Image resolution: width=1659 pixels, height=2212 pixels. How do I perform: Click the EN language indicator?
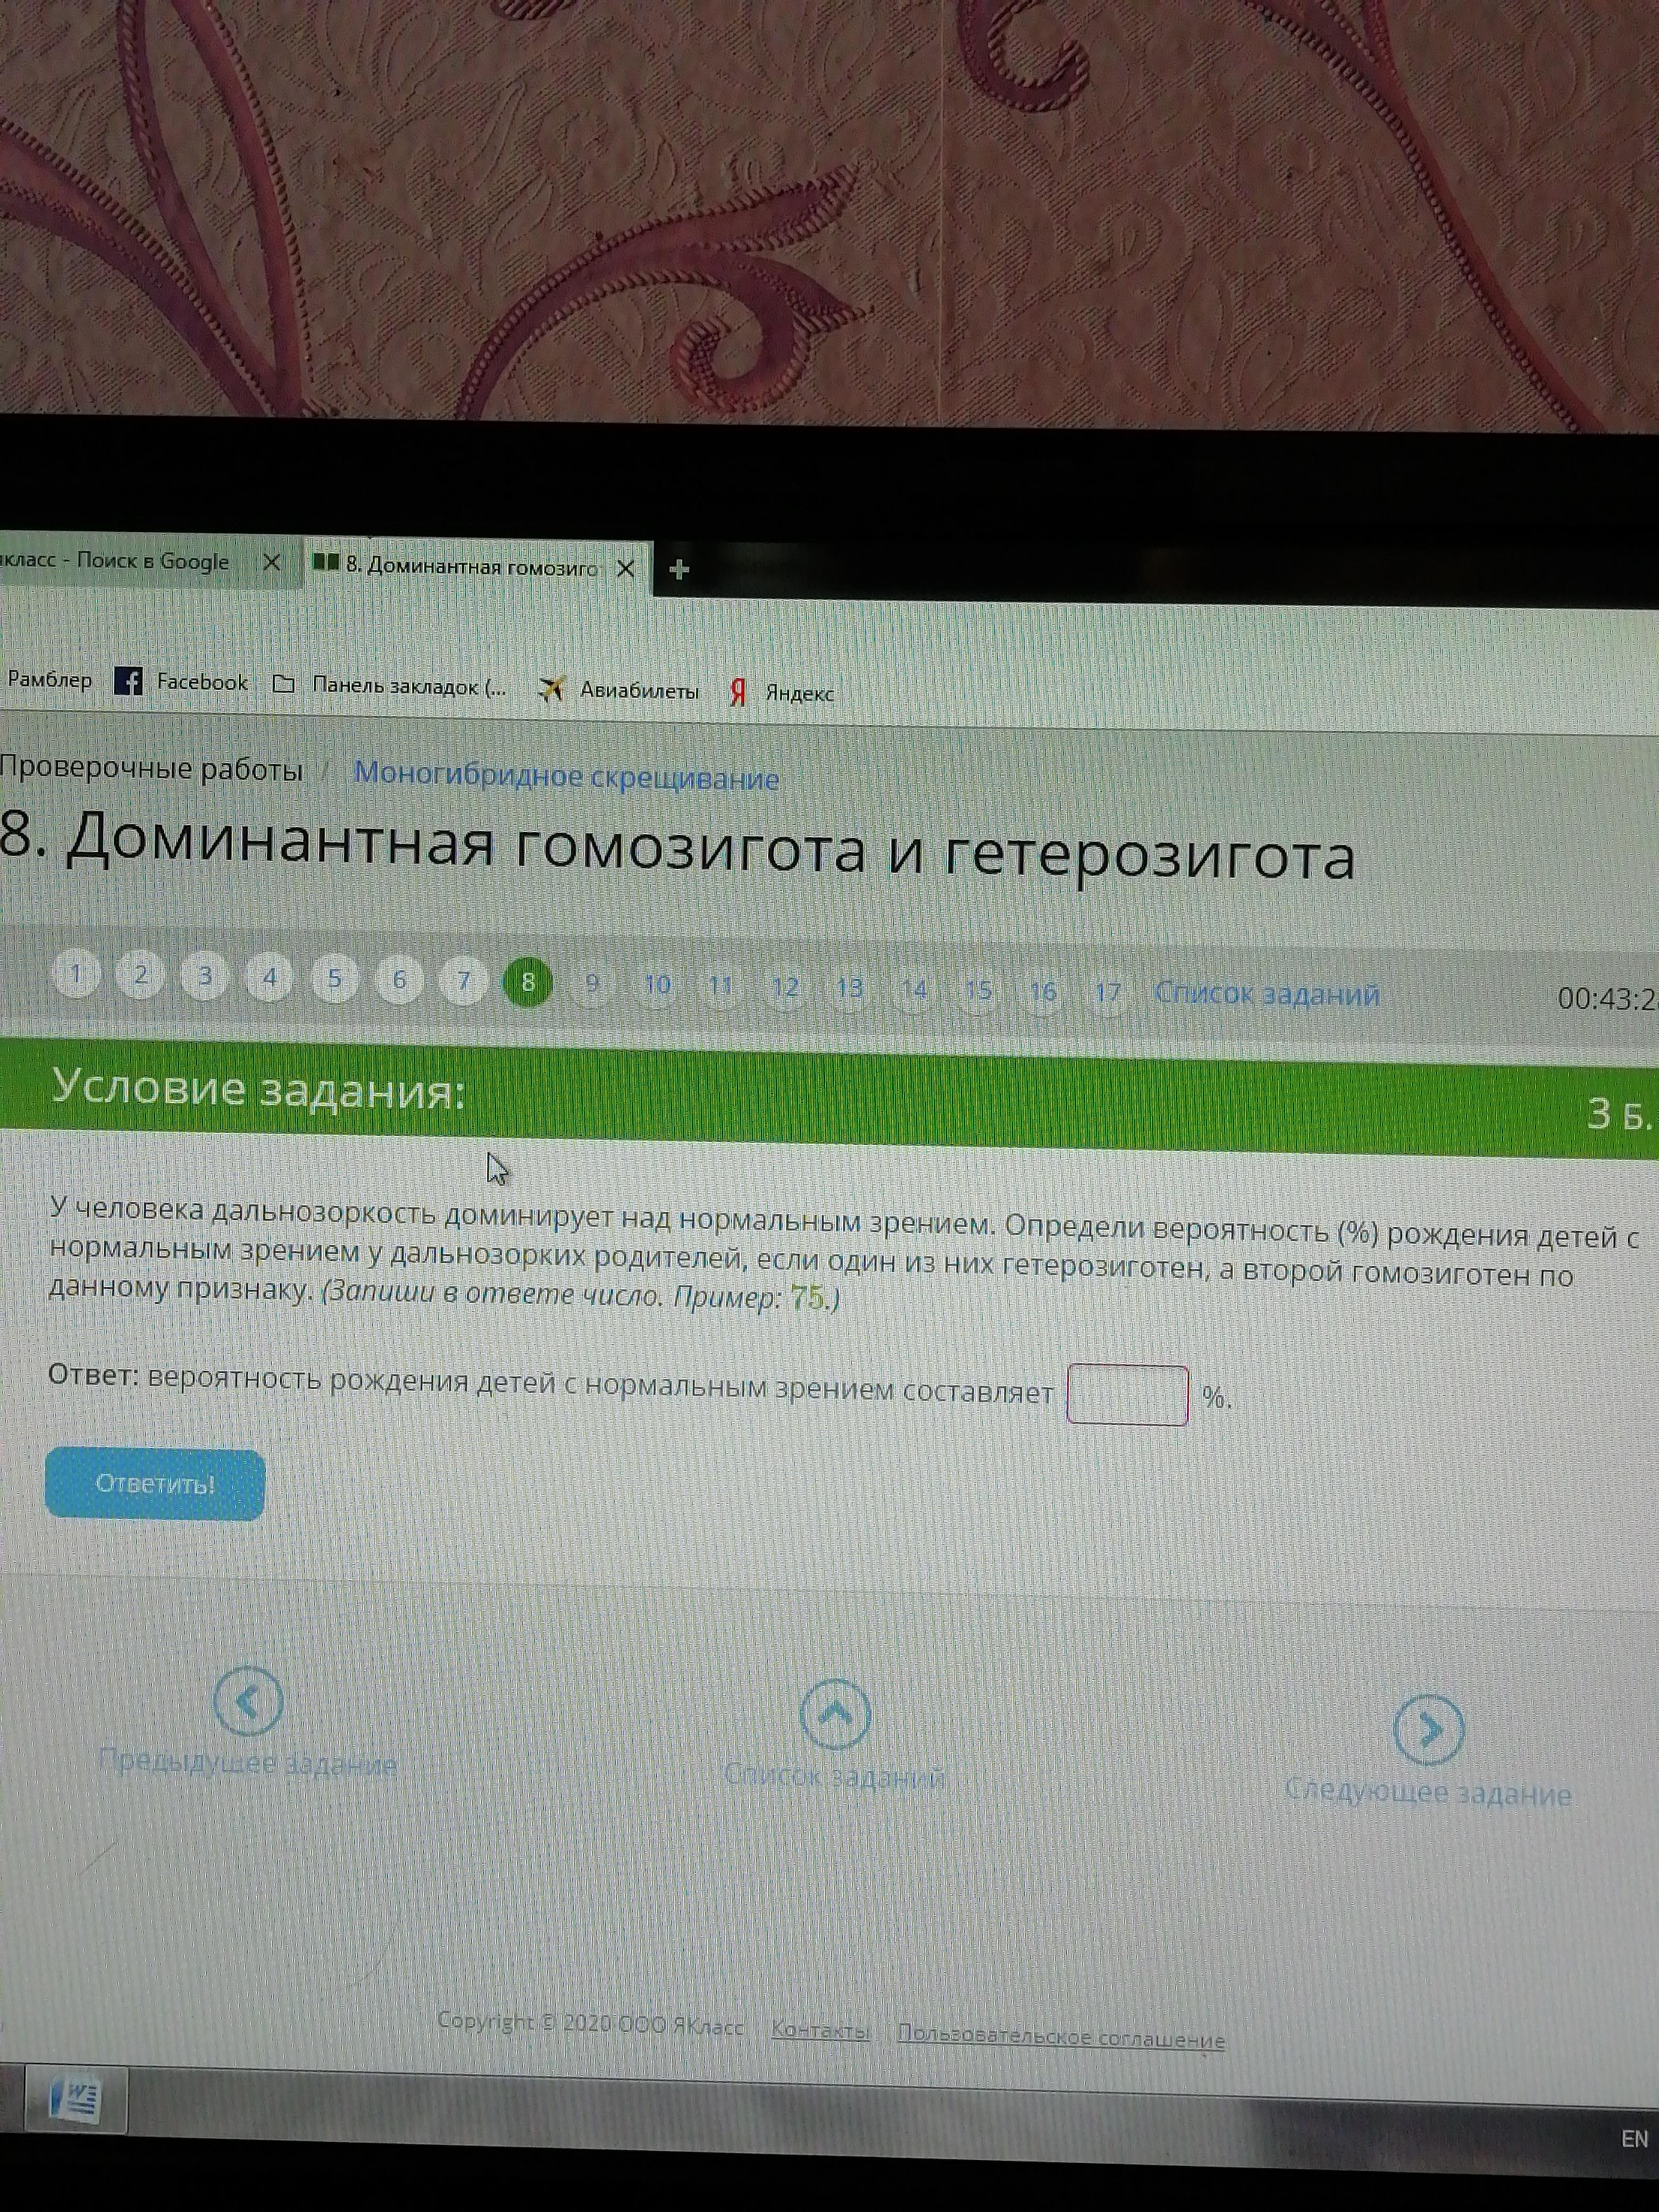pyautogui.click(x=1634, y=2139)
